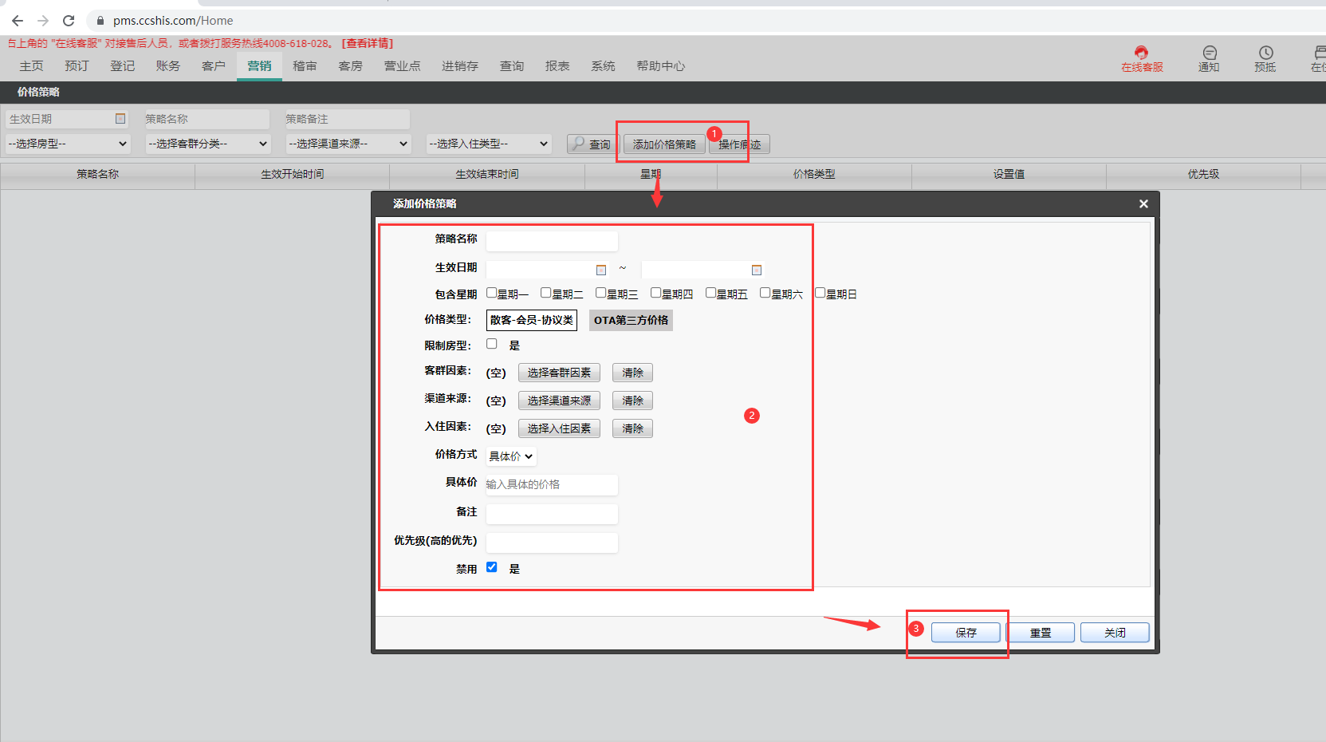
Task: Check the 星期一 checkbox
Action: [x=492, y=293]
